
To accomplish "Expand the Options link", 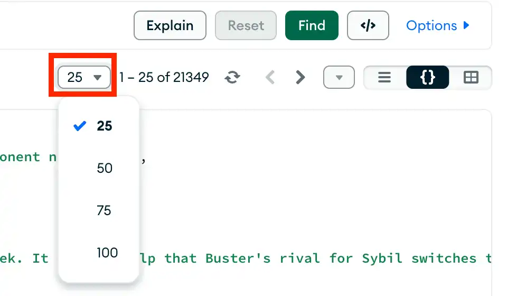I will (437, 25).
